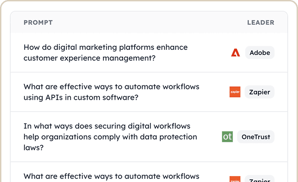This screenshot has height=182, width=298.
Task: Click the "How do digital marketing platforms enhance" line
Action: click(x=105, y=47)
